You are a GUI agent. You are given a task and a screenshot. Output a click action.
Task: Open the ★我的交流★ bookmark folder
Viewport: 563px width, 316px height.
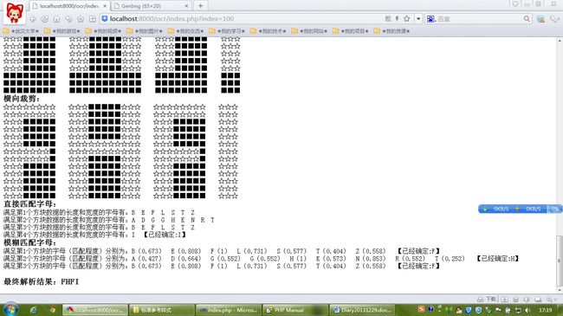[x=186, y=31]
